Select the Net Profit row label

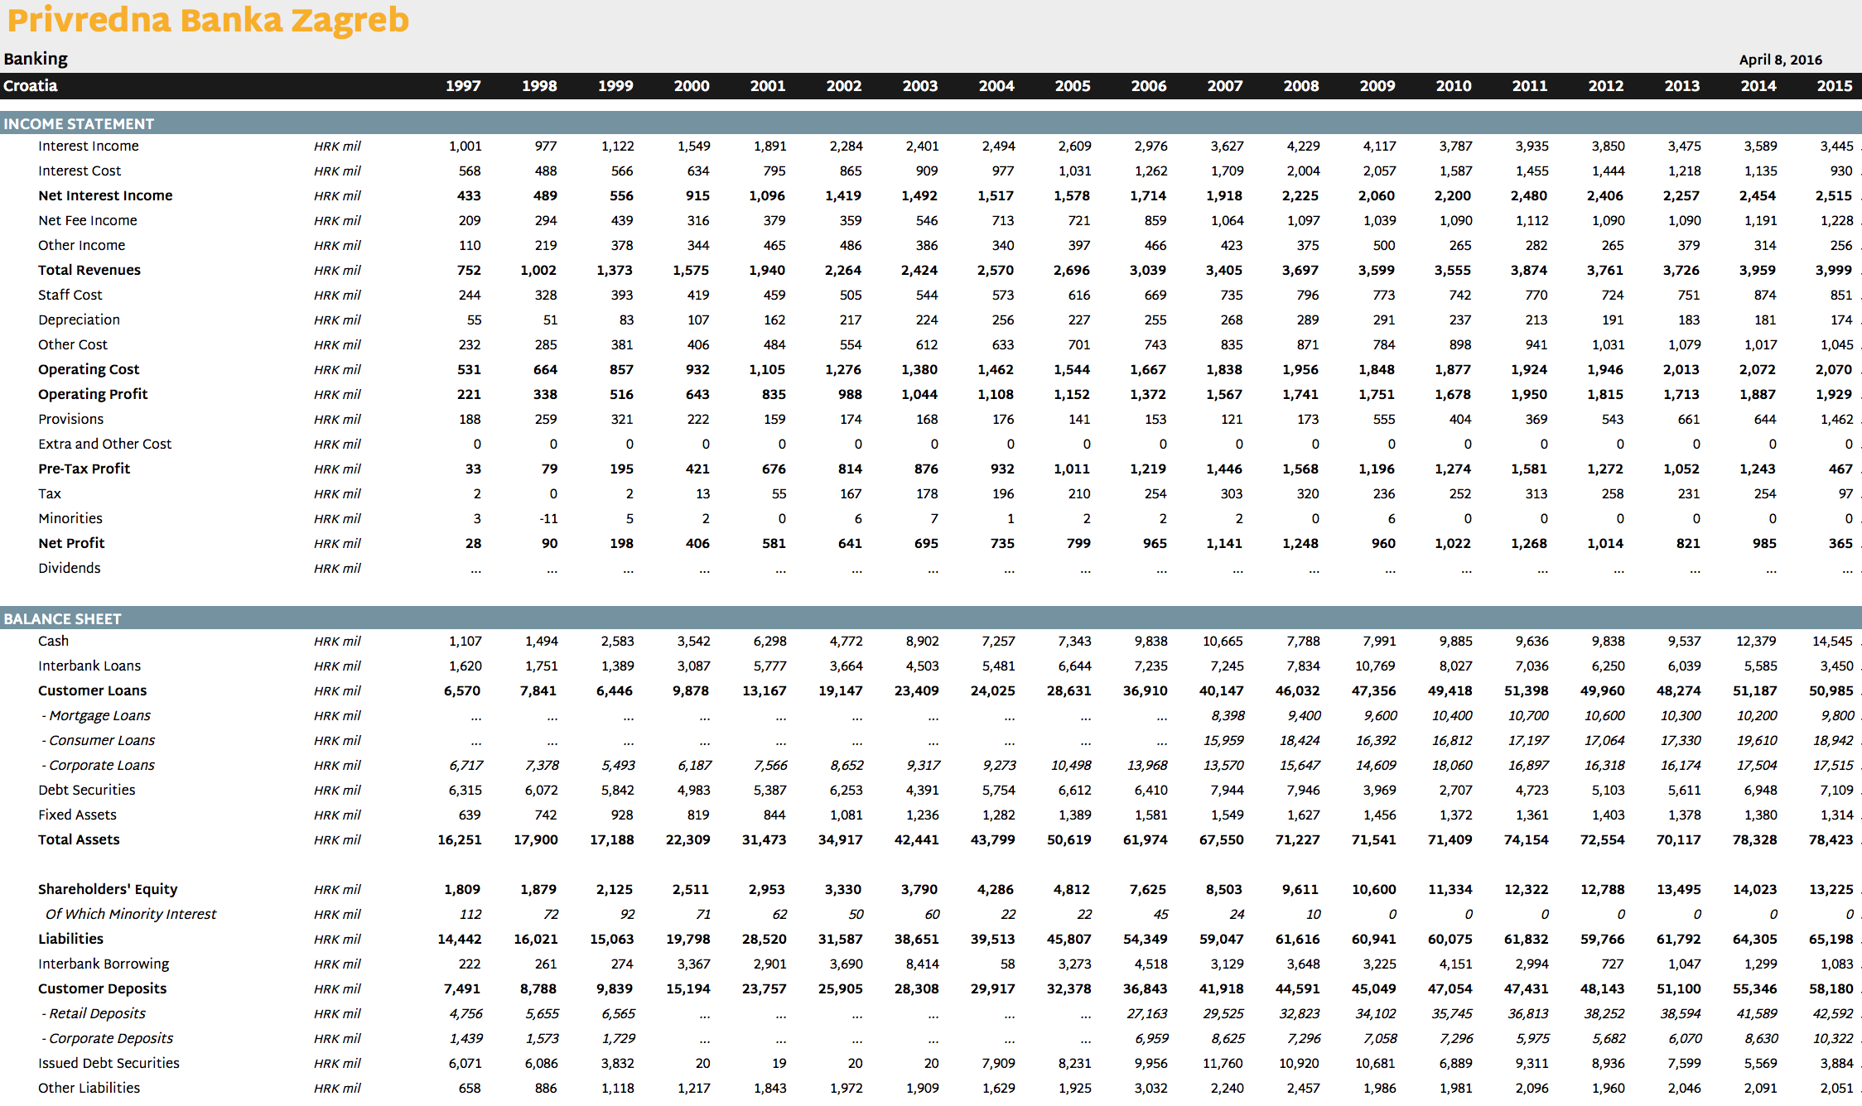(71, 543)
